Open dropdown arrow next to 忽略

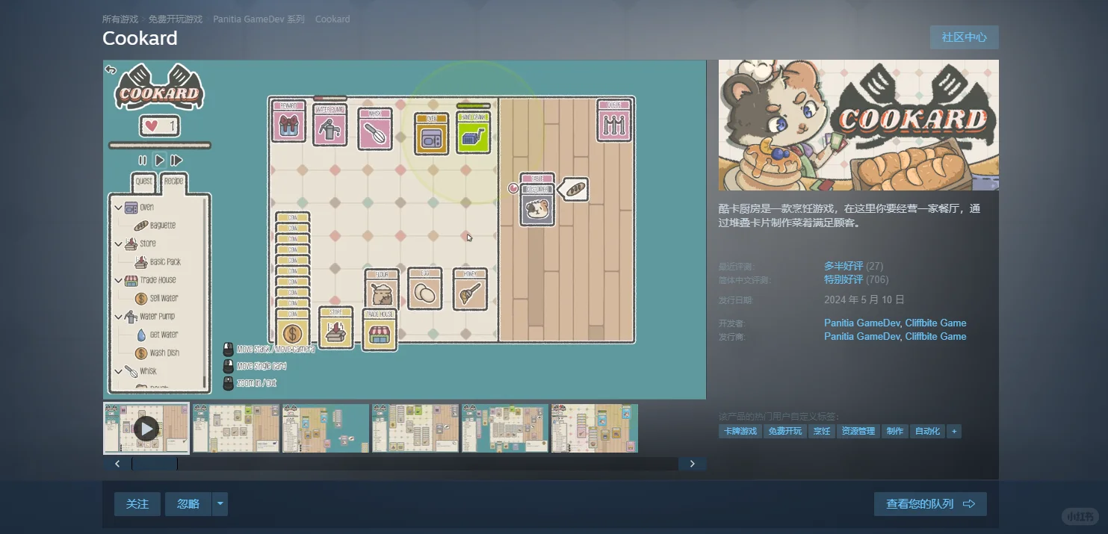[x=220, y=504]
